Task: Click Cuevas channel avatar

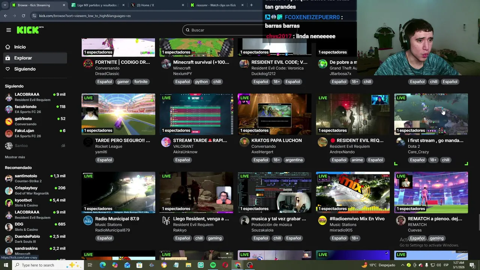Action: click(401, 220)
